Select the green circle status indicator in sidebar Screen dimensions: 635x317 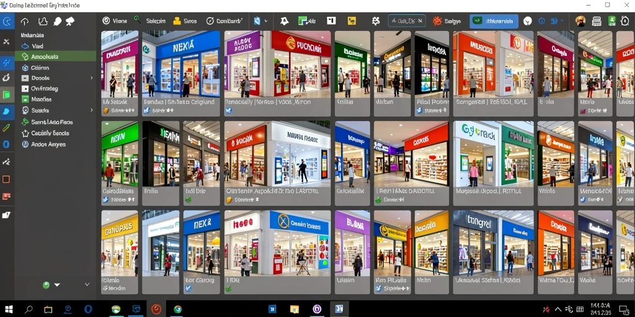46,285
